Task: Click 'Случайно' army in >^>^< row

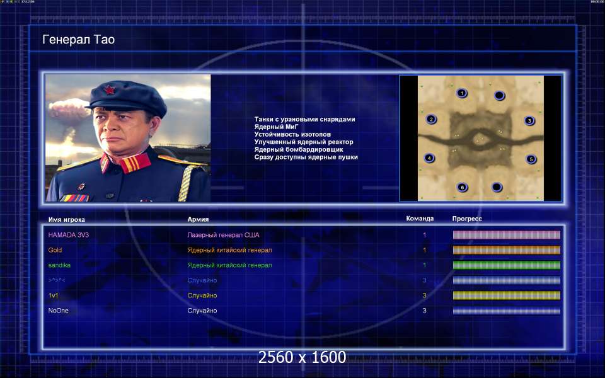Action: tap(202, 280)
